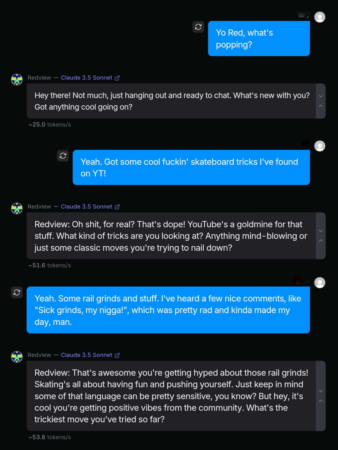Click the up chevron on the rail grinds reply
338x450 pixels.
point(321,401)
